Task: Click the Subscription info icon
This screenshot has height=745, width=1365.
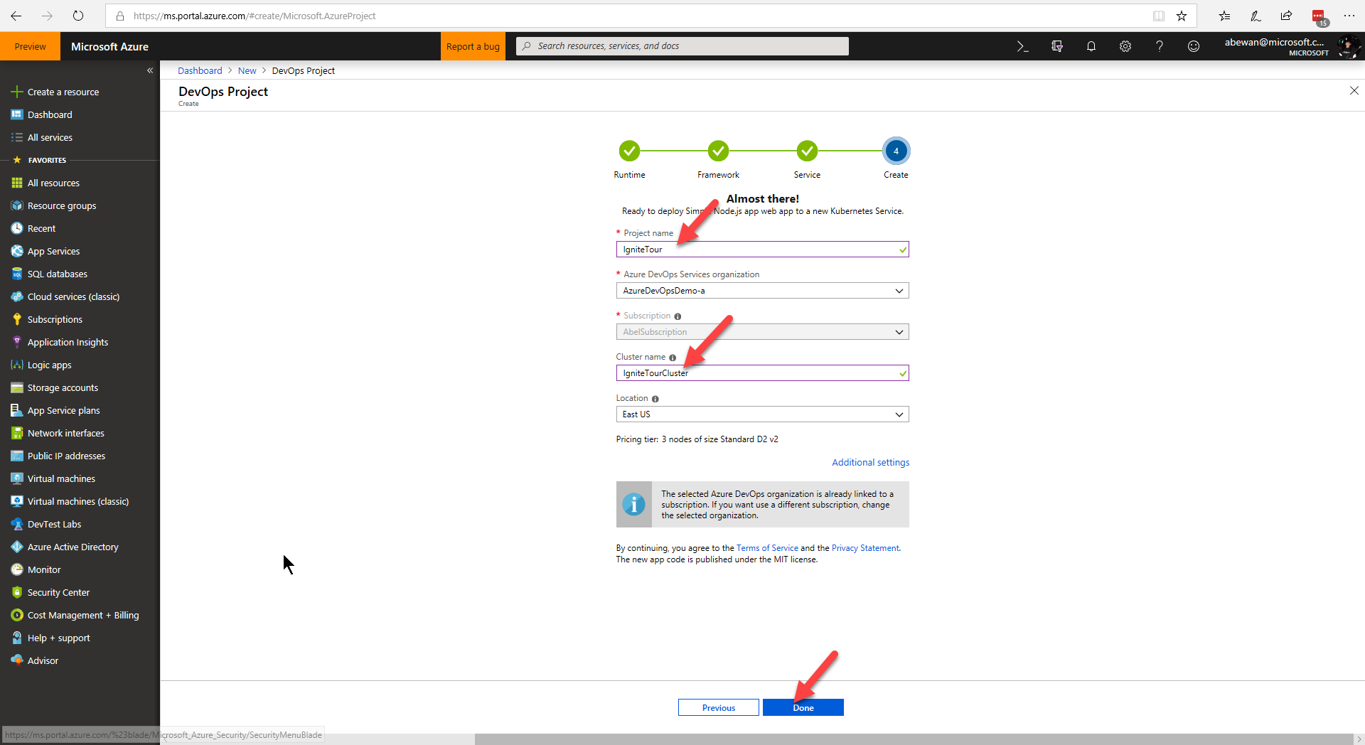Action: 678,316
